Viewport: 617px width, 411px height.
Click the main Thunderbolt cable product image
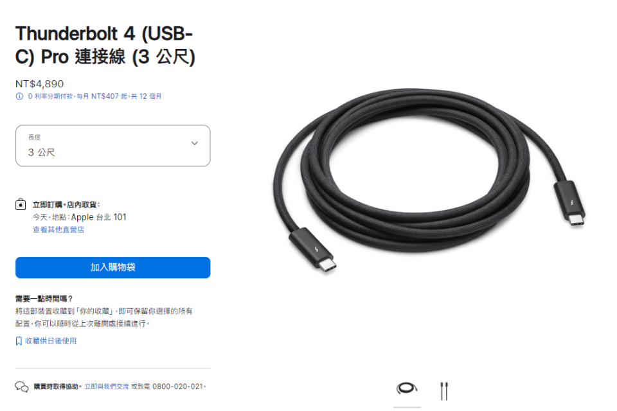tap(429, 180)
